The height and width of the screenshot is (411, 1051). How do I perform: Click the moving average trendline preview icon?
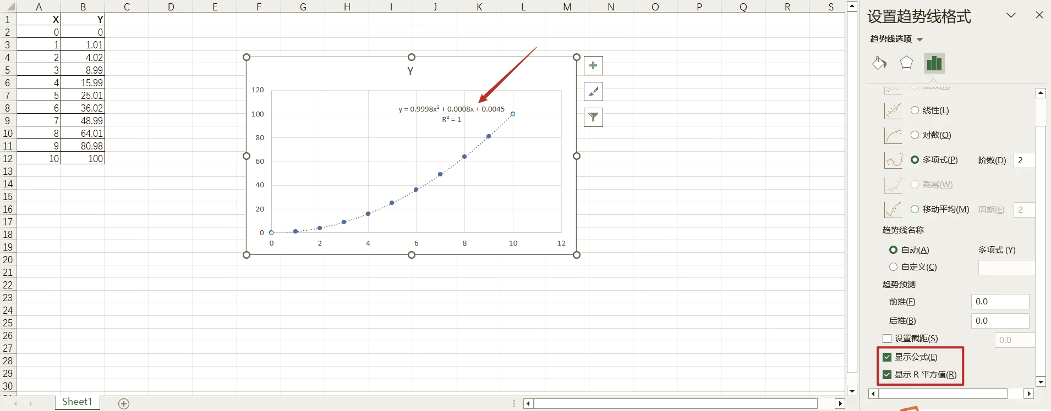coord(893,209)
